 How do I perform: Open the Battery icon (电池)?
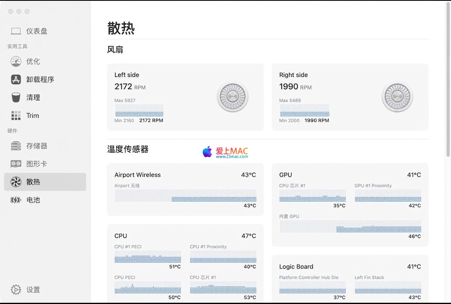click(x=16, y=200)
